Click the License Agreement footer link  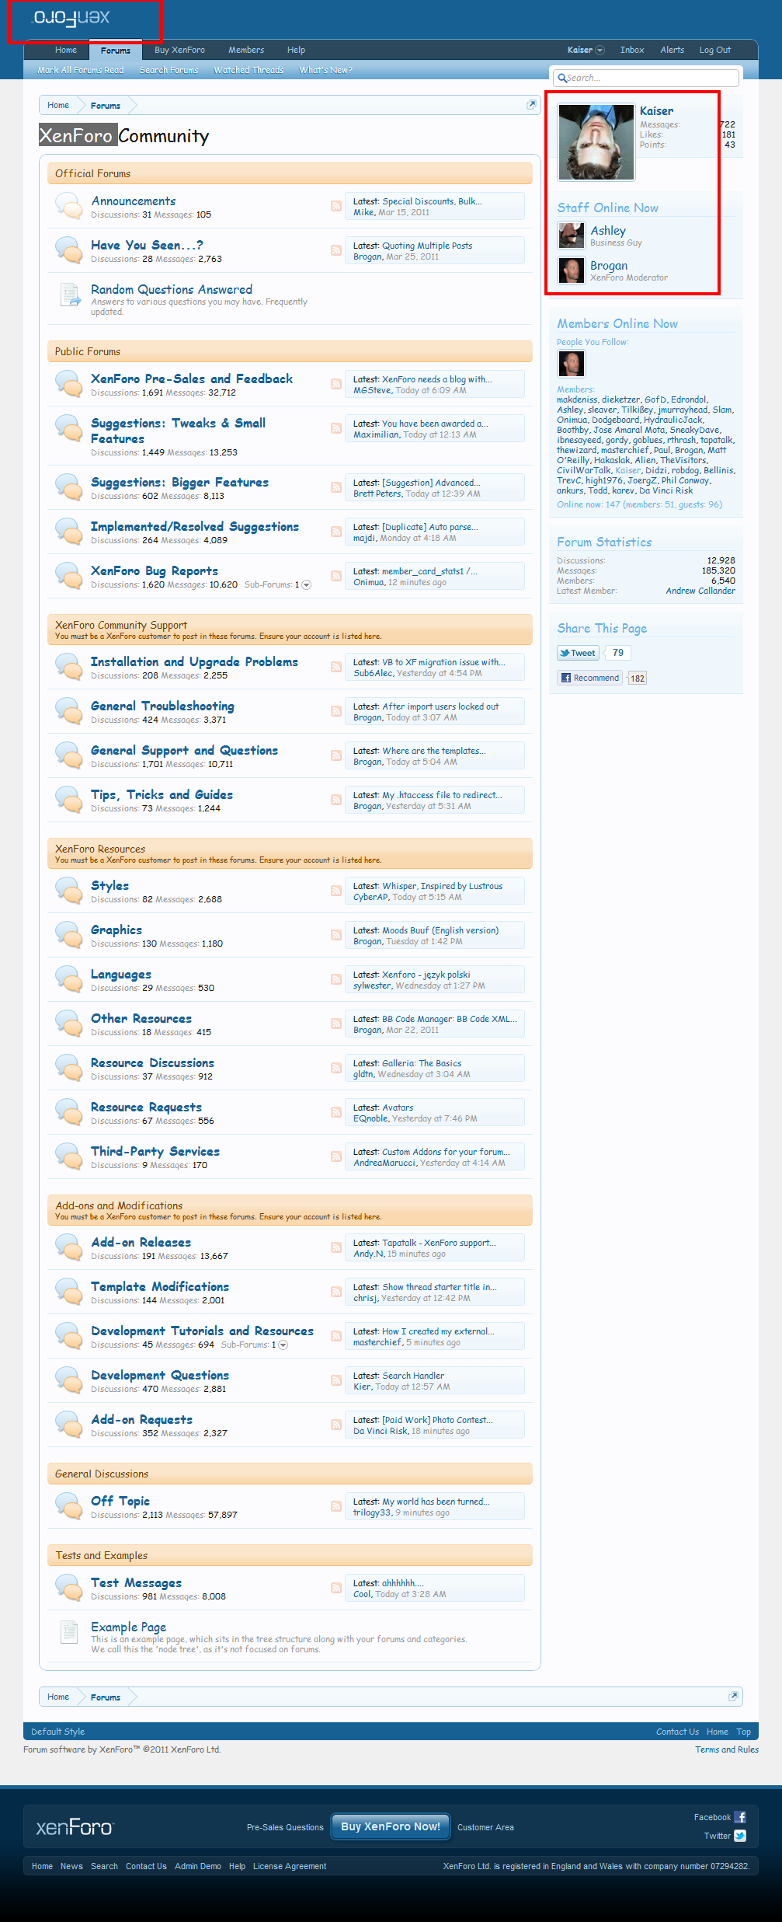pos(290,1866)
